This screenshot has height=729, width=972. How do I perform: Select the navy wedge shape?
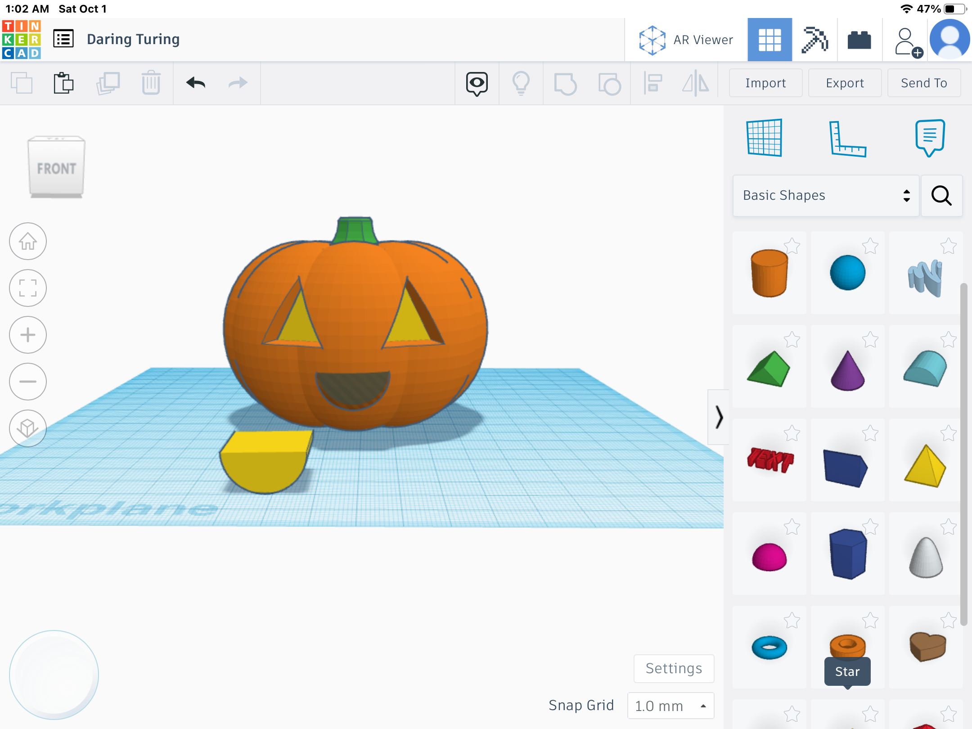[847, 460]
